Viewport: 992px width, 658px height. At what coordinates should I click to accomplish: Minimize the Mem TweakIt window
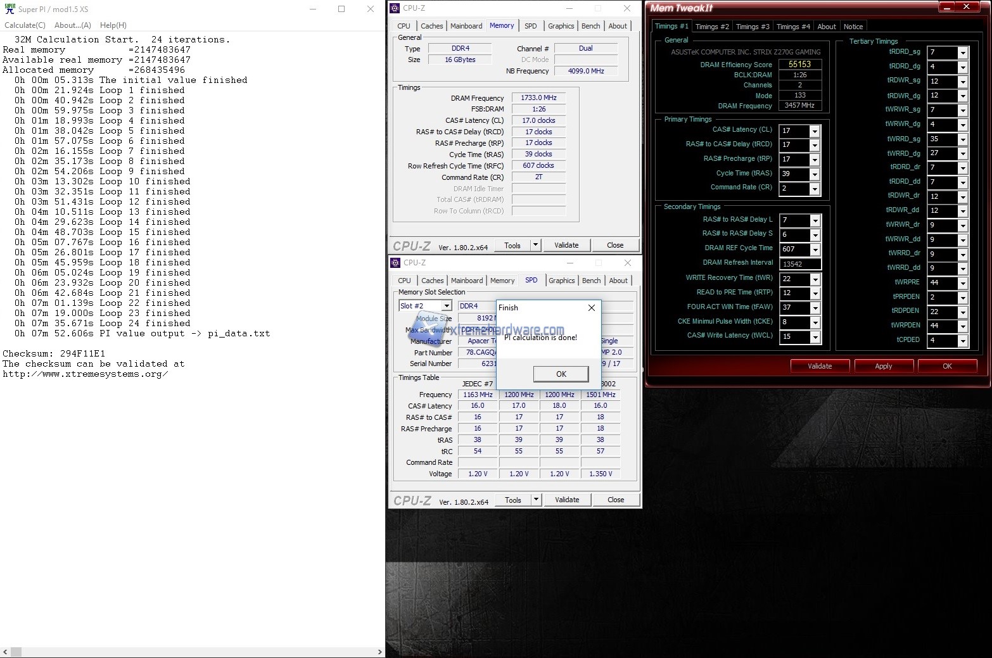pos(946,7)
